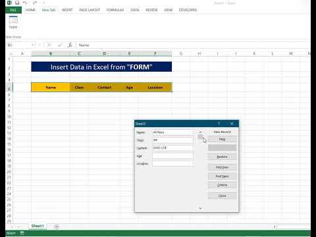Viewport: 316px width, 237px height.
Task: Click the Location header cell
Action: [155, 88]
